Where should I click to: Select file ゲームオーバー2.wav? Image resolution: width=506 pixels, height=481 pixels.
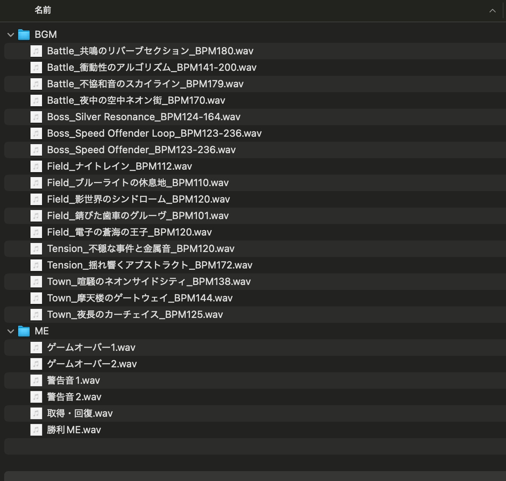pos(92,364)
